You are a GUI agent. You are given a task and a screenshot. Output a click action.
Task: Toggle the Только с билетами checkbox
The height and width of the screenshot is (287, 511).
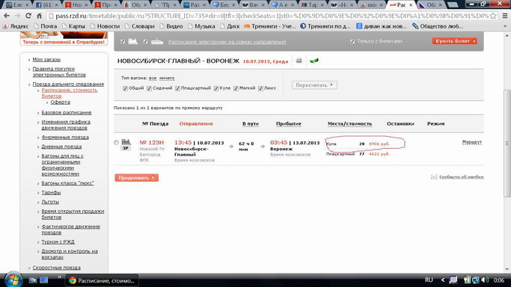352,41
